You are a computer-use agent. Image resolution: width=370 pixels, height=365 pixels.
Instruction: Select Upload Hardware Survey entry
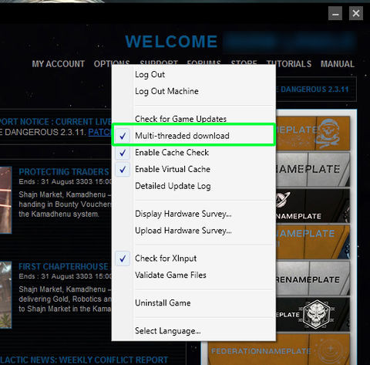click(193, 231)
